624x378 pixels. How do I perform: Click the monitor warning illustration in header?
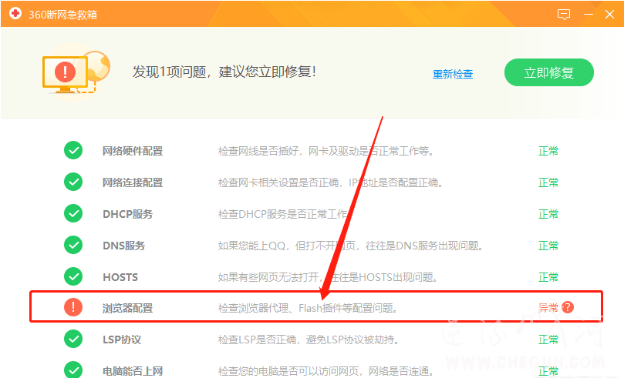pyautogui.click(x=76, y=72)
